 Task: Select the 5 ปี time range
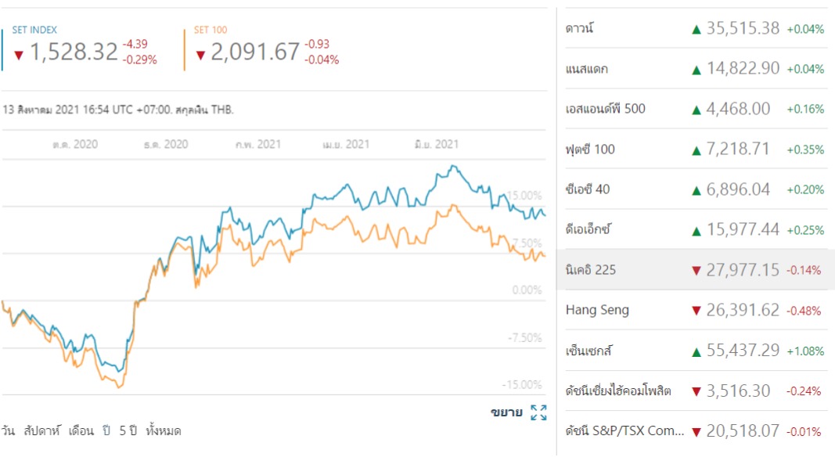point(128,431)
